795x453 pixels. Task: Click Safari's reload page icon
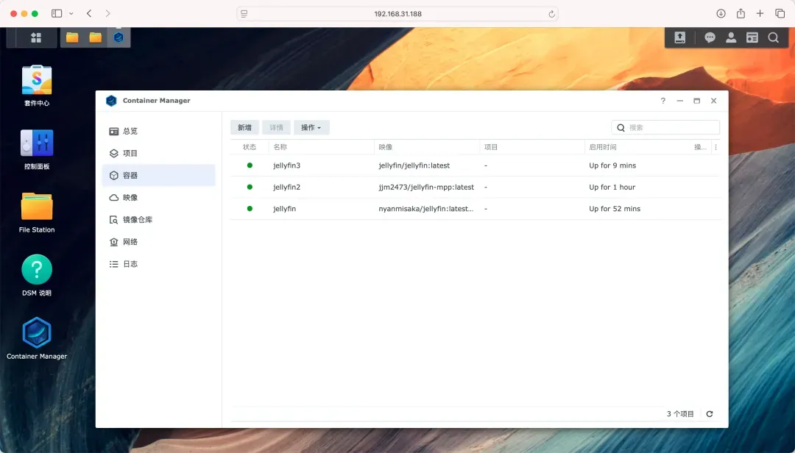(551, 14)
